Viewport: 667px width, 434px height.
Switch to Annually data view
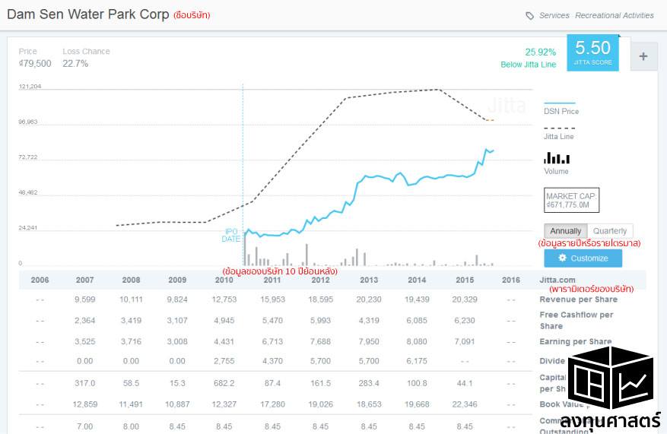565,231
